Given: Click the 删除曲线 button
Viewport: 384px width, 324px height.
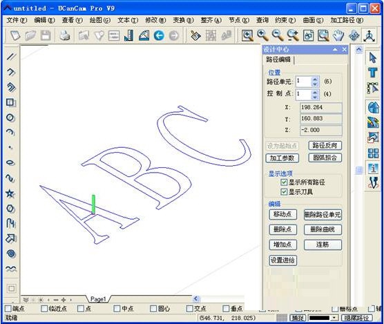Looking at the screenshot, I should tap(323, 229).
